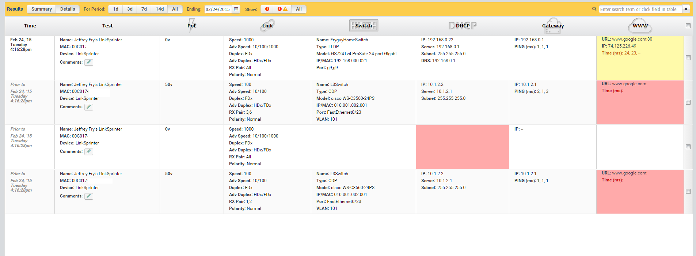Click 'IP: --' gateway text
Screen dimensions: 696x256
pos(519,129)
